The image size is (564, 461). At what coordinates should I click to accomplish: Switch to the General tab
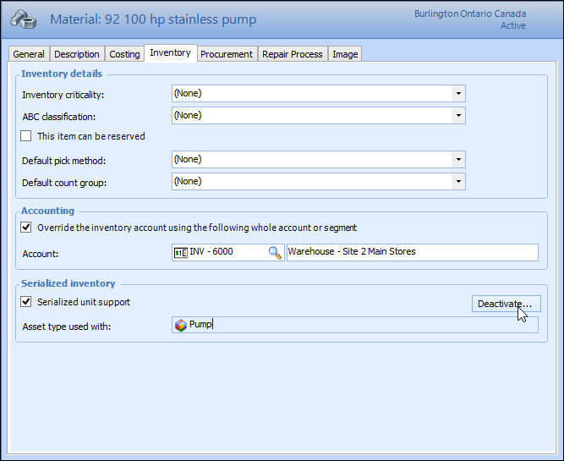29,54
